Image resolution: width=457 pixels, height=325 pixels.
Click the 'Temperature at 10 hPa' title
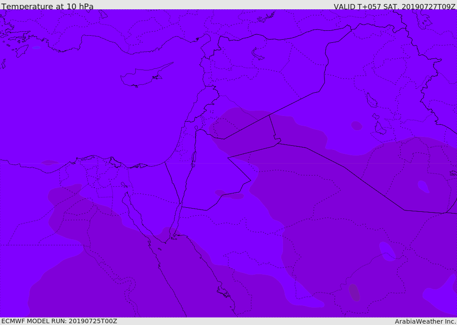(x=47, y=6)
